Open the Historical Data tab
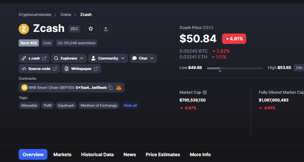The width and height of the screenshot is (304, 162). pyautogui.click(x=97, y=155)
